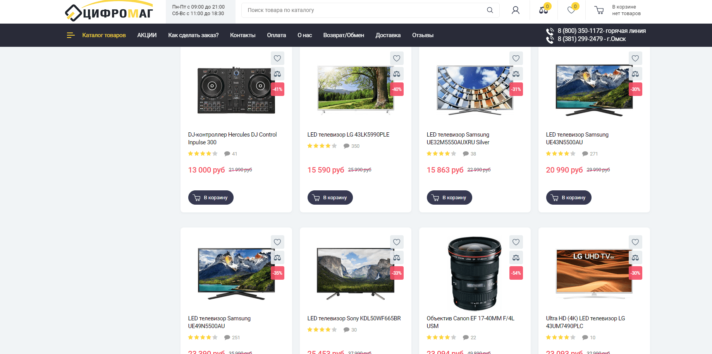The height and width of the screenshot is (354, 712).
Task: Toggle favorite on LG 43LK5990PLE TV
Action: [397, 58]
